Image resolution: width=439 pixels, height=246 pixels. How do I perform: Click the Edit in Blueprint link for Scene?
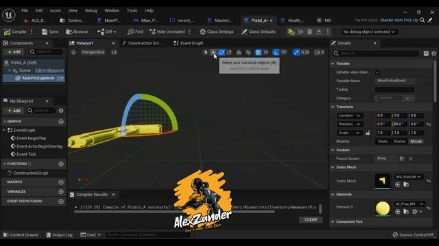(x=49, y=70)
